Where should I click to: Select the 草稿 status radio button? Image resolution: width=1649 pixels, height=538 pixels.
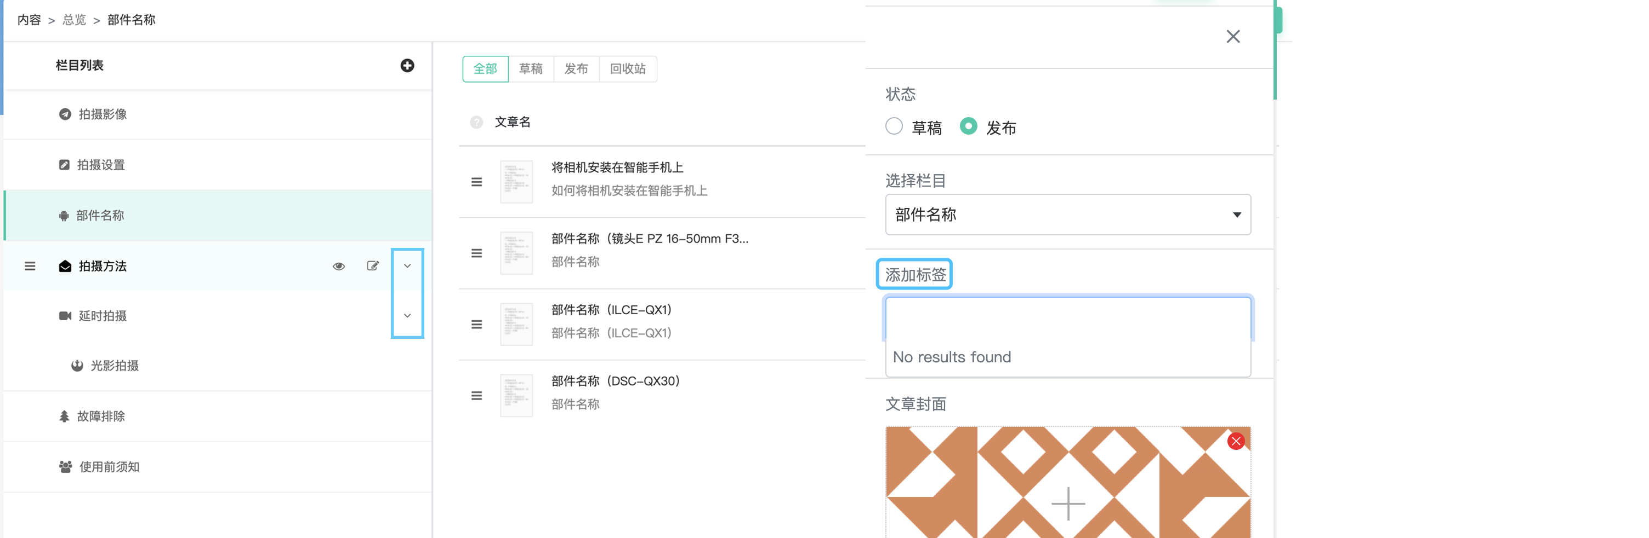pos(894,126)
